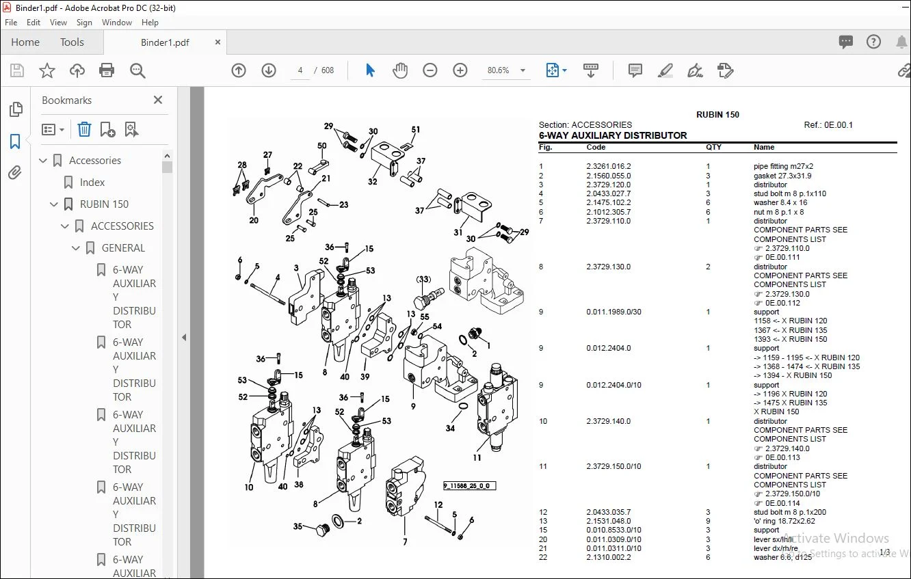This screenshot has height=579, width=911.
Task: Switch to the Tools tab
Action: click(x=72, y=42)
